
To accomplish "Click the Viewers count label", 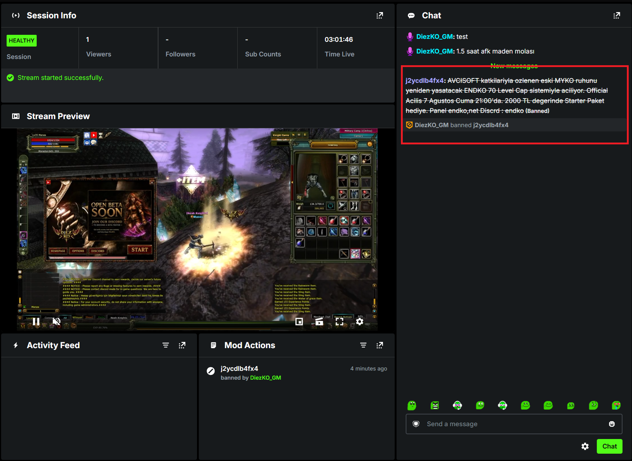I will (x=99, y=54).
